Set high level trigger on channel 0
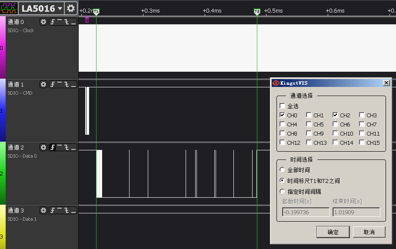Image resolution: width=396 pixels, height=249 pixels. tap(60, 22)
